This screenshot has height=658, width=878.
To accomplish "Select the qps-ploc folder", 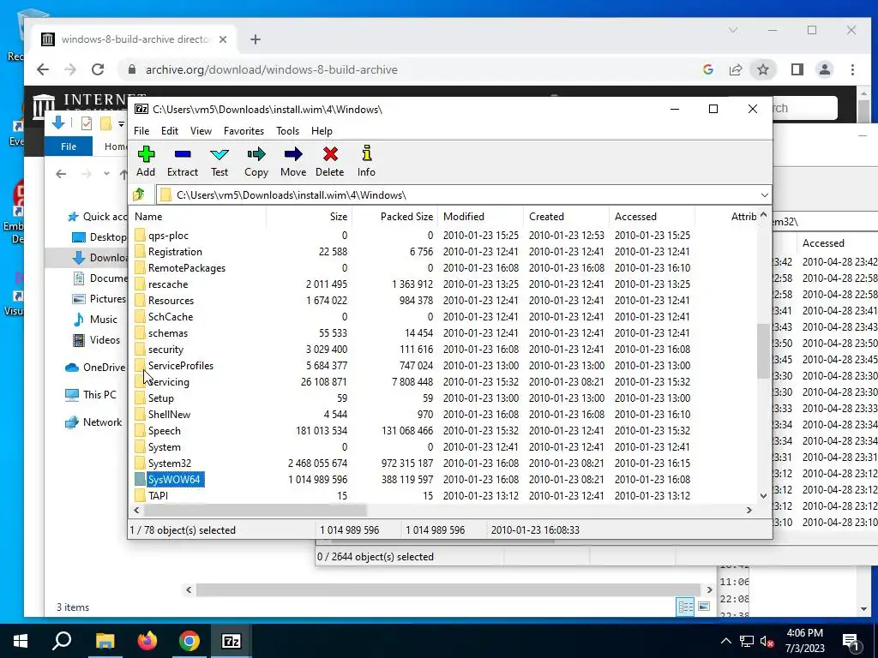I will [168, 236].
